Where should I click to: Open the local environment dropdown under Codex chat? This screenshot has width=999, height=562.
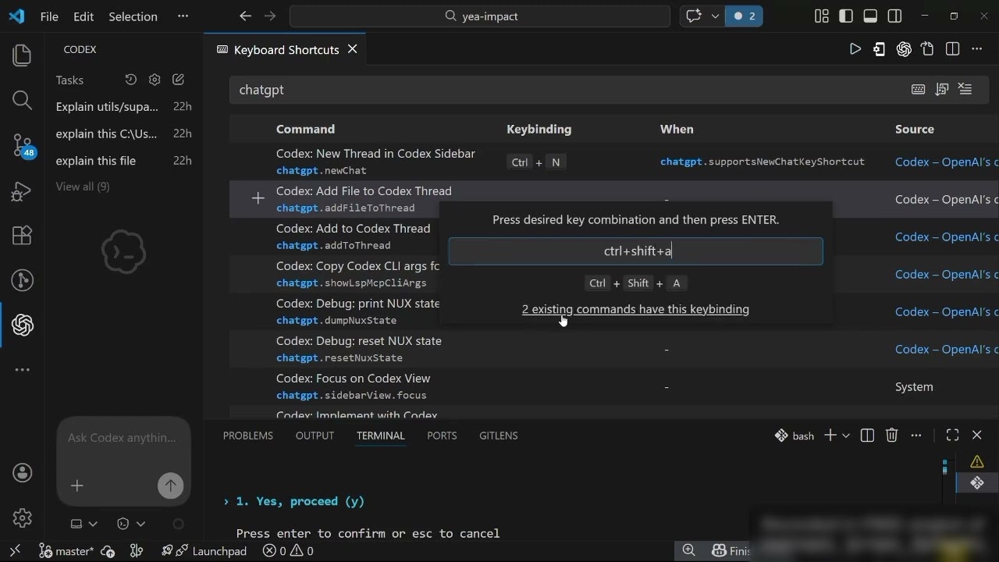pyautogui.click(x=84, y=524)
